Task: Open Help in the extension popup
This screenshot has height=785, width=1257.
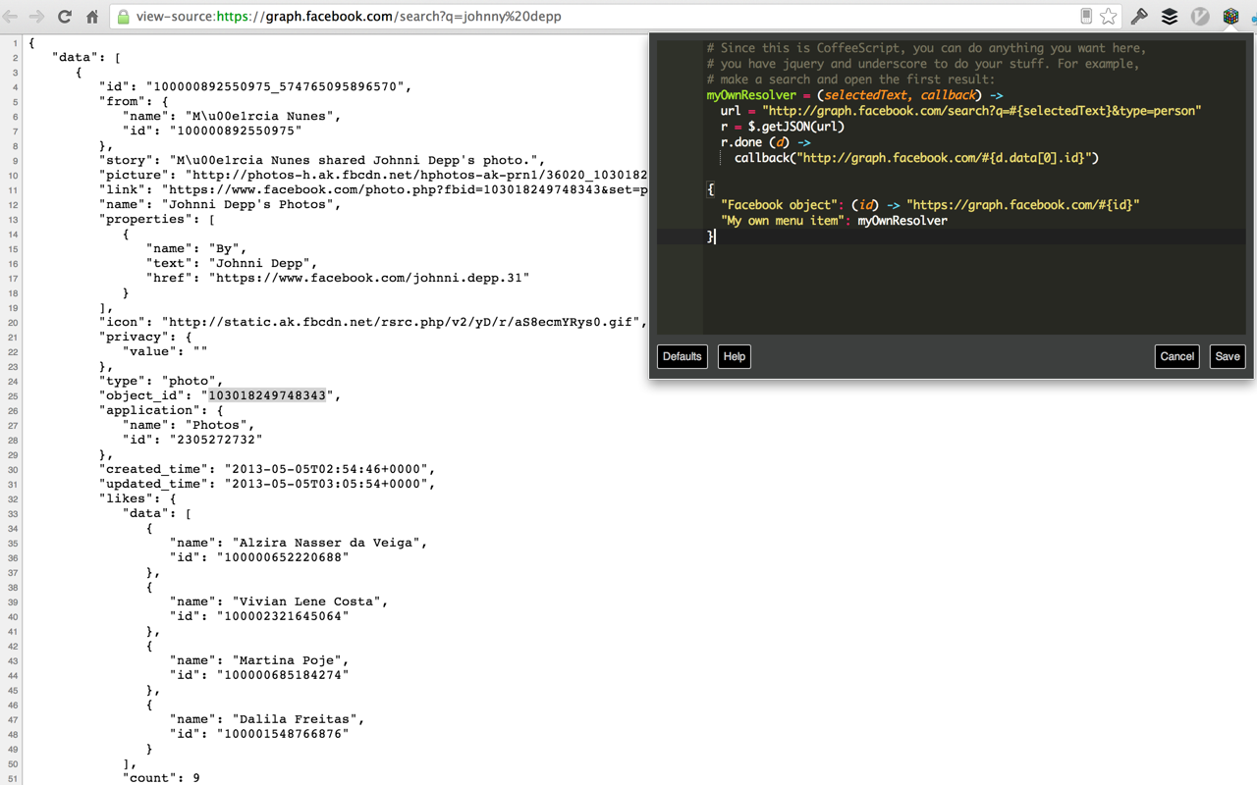Action: click(x=734, y=356)
